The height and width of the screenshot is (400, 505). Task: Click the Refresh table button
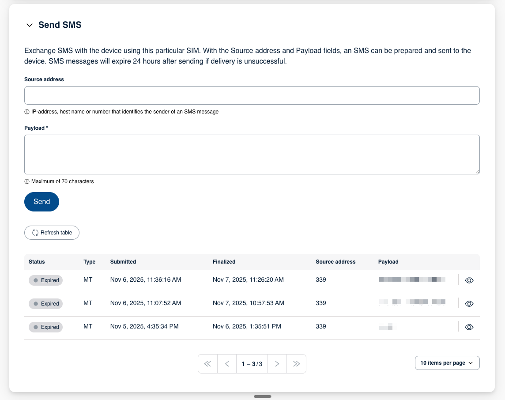click(52, 233)
